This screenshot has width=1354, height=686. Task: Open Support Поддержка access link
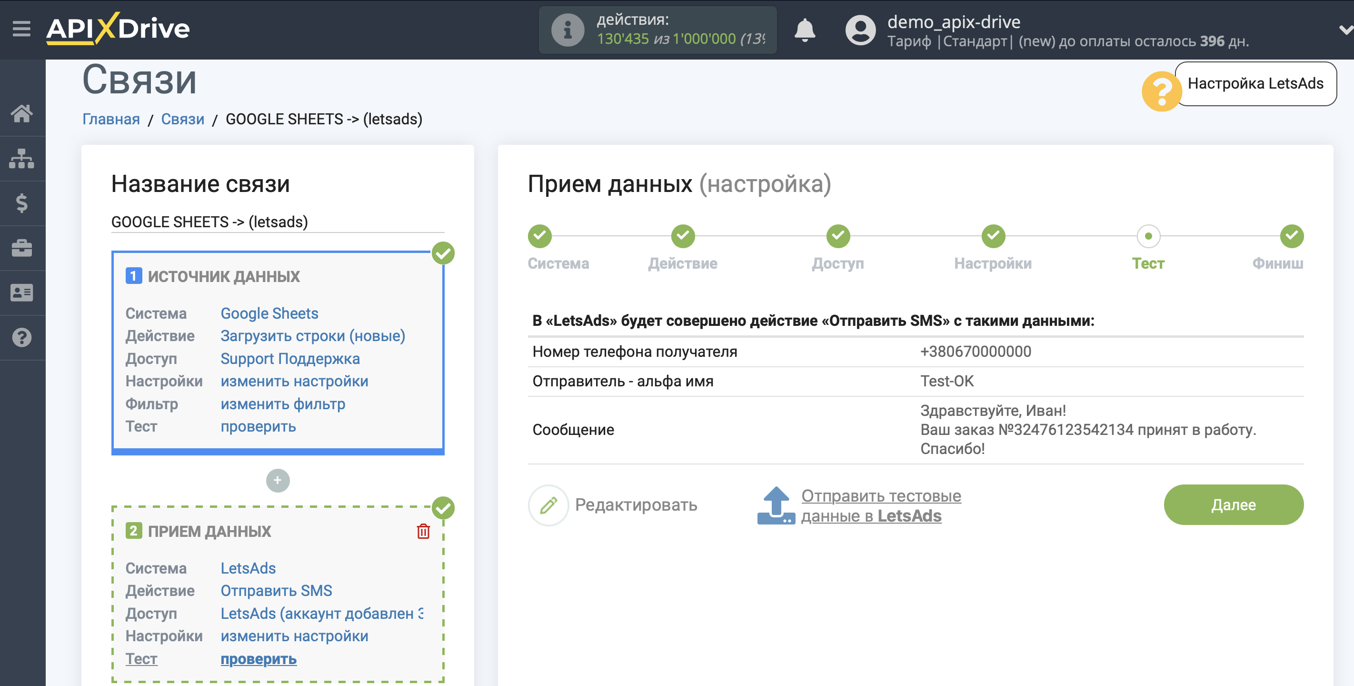tap(290, 358)
